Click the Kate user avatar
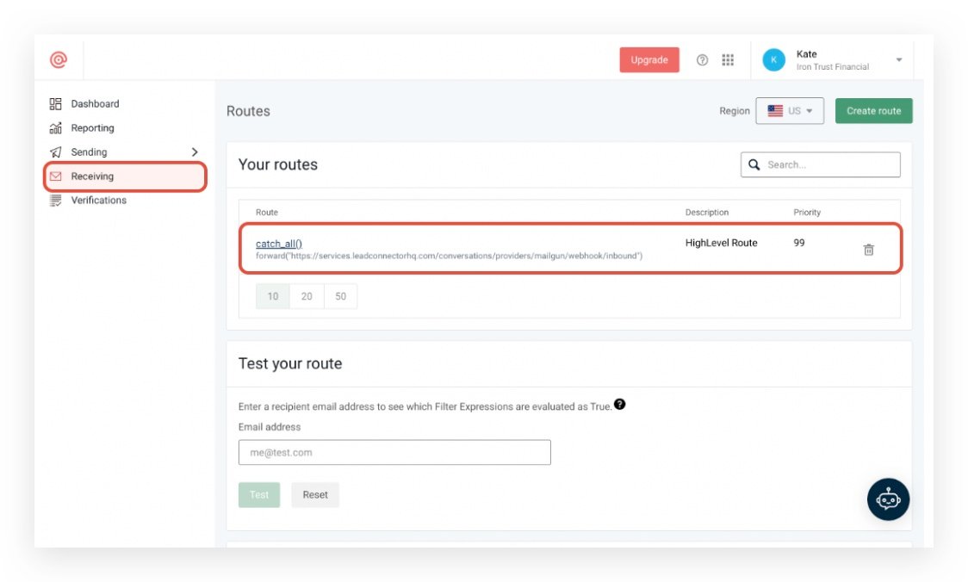 coord(773,60)
